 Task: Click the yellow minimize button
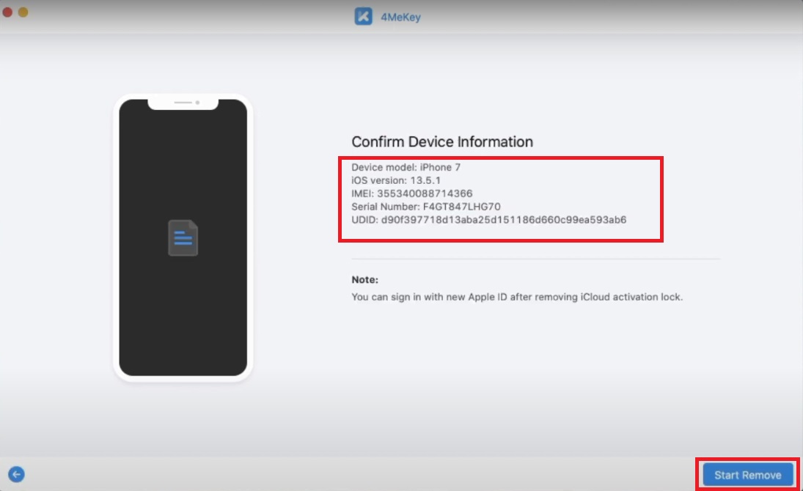click(23, 12)
